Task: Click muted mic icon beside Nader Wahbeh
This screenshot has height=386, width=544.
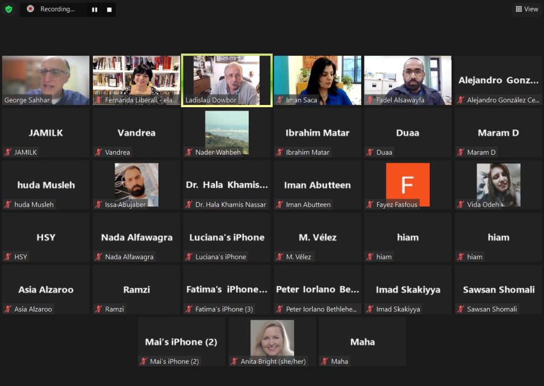Action: [189, 152]
